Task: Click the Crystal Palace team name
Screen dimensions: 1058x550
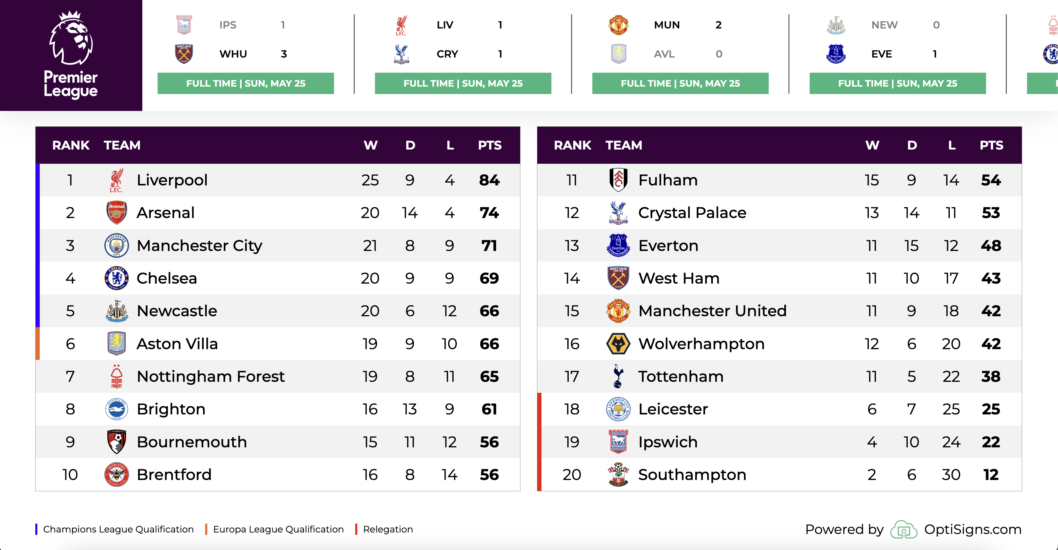Action: (692, 212)
